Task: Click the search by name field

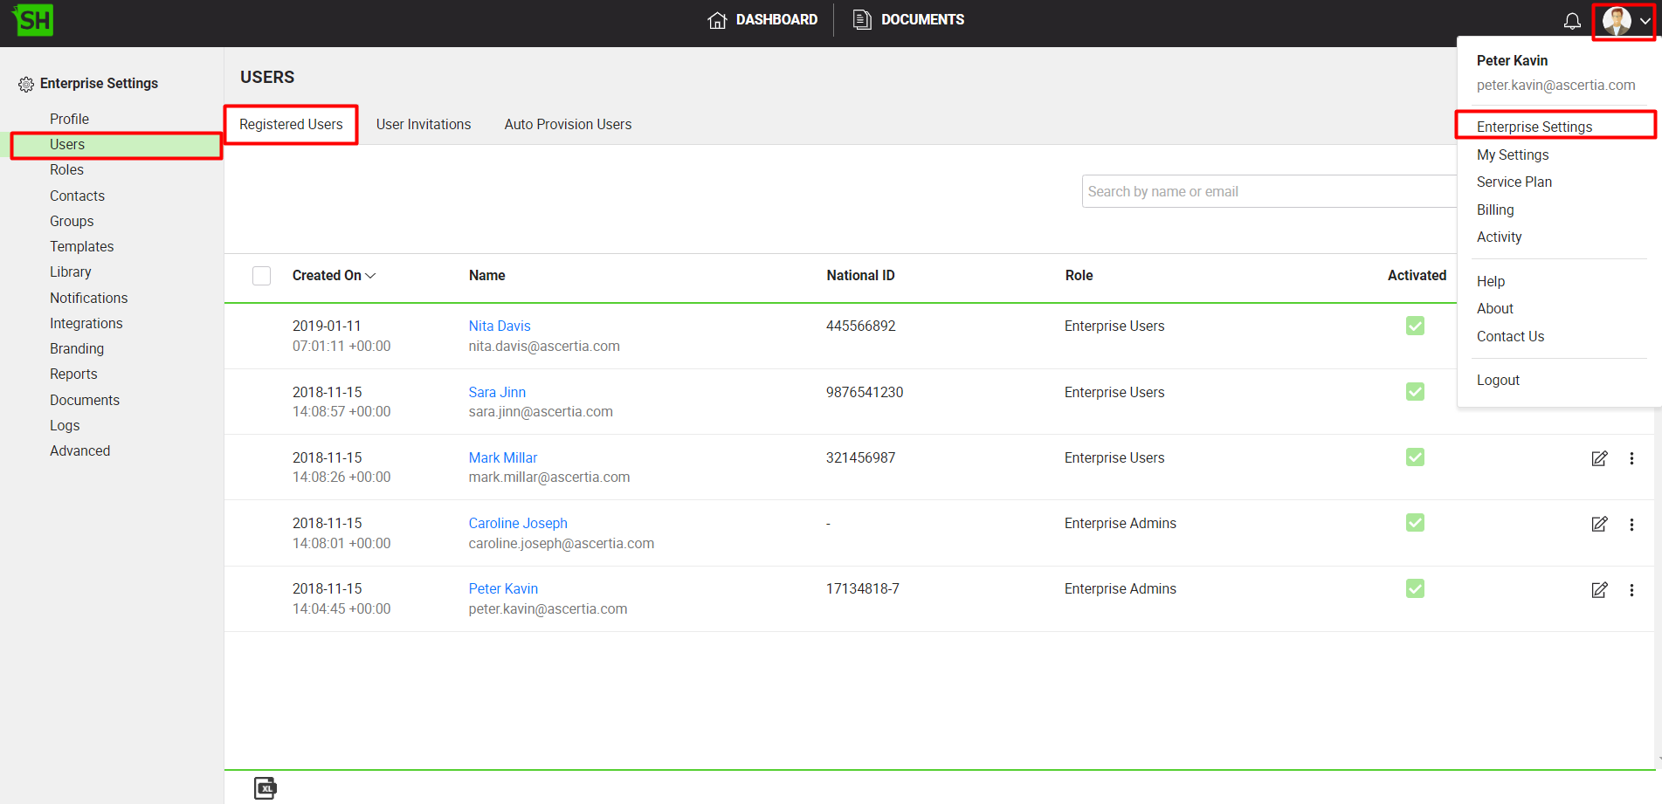Action: pyautogui.click(x=1266, y=191)
